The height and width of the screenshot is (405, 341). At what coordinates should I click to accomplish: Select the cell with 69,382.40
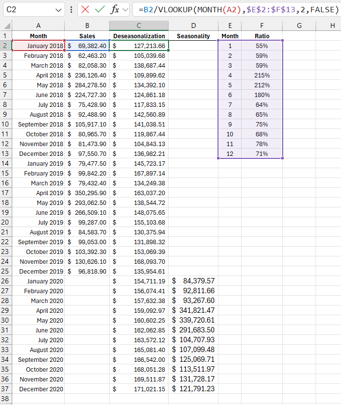click(x=87, y=46)
